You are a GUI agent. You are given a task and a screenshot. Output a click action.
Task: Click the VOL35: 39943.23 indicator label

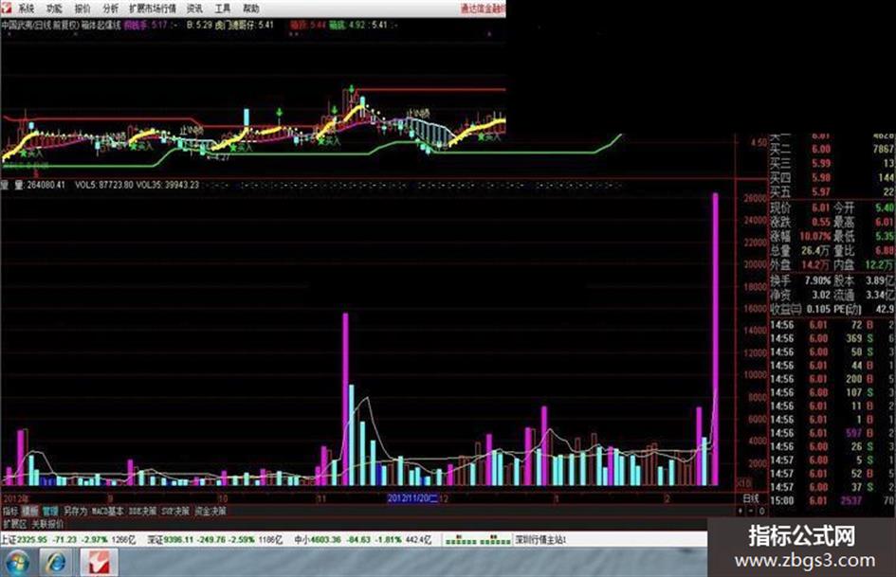point(168,185)
